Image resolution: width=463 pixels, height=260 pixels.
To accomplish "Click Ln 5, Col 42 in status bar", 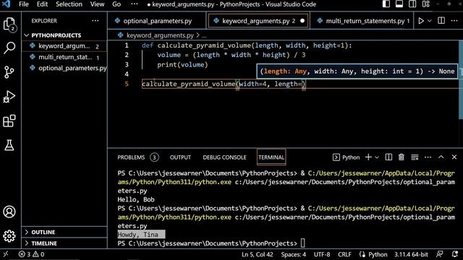I will [258, 254].
